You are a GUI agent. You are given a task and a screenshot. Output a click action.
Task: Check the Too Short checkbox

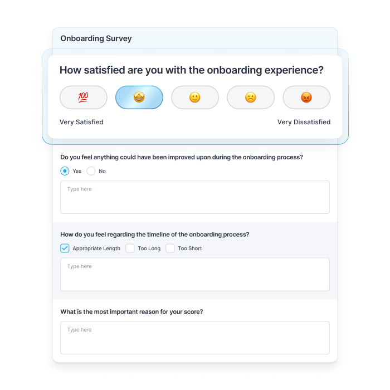pos(170,248)
